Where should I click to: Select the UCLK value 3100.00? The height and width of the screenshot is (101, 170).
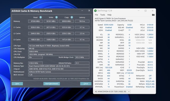pyautogui.click(x=150, y=30)
